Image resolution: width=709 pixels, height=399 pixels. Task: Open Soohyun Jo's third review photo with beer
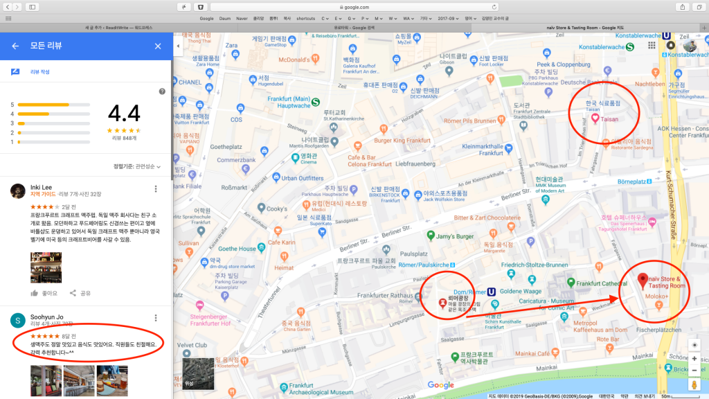pyautogui.click(x=112, y=380)
